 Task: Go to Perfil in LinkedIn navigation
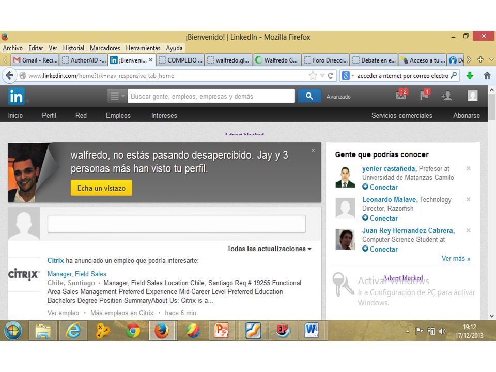click(49, 115)
